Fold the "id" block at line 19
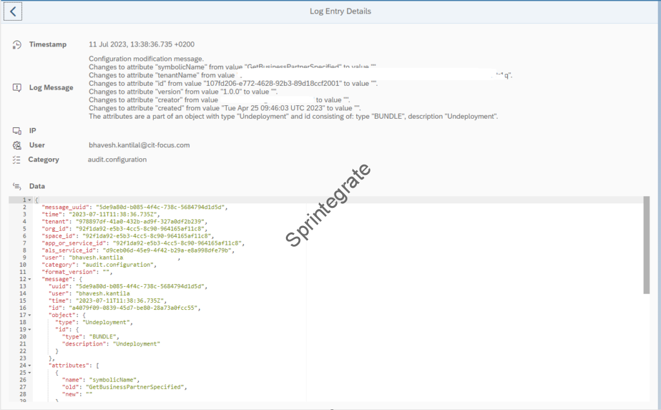Screen dimensions: 661x410 pos(30,329)
